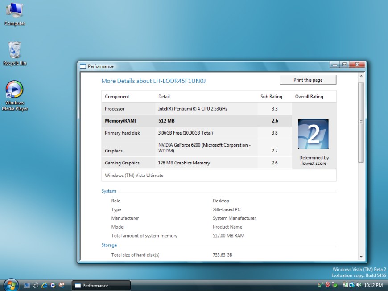Close the Performance window
388x291 pixels.
coord(357,65)
